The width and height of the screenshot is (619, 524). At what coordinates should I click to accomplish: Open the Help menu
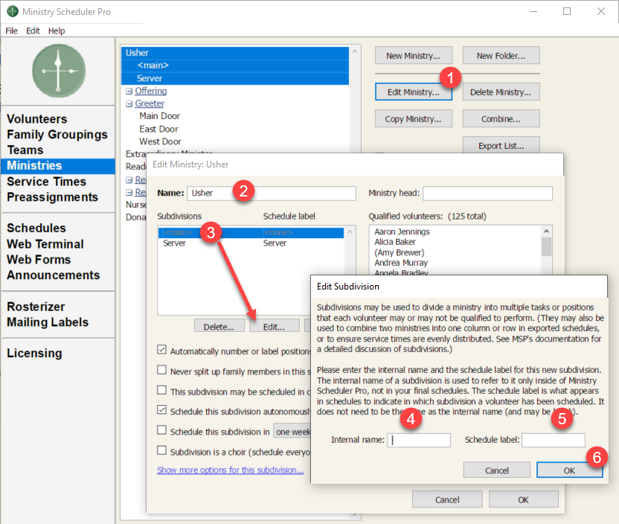point(57,31)
